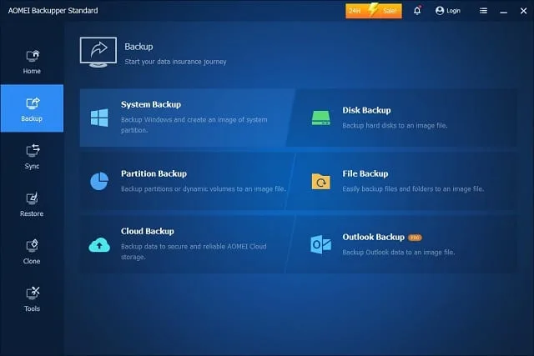Switch to the Tools tab label

click(32, 308)
